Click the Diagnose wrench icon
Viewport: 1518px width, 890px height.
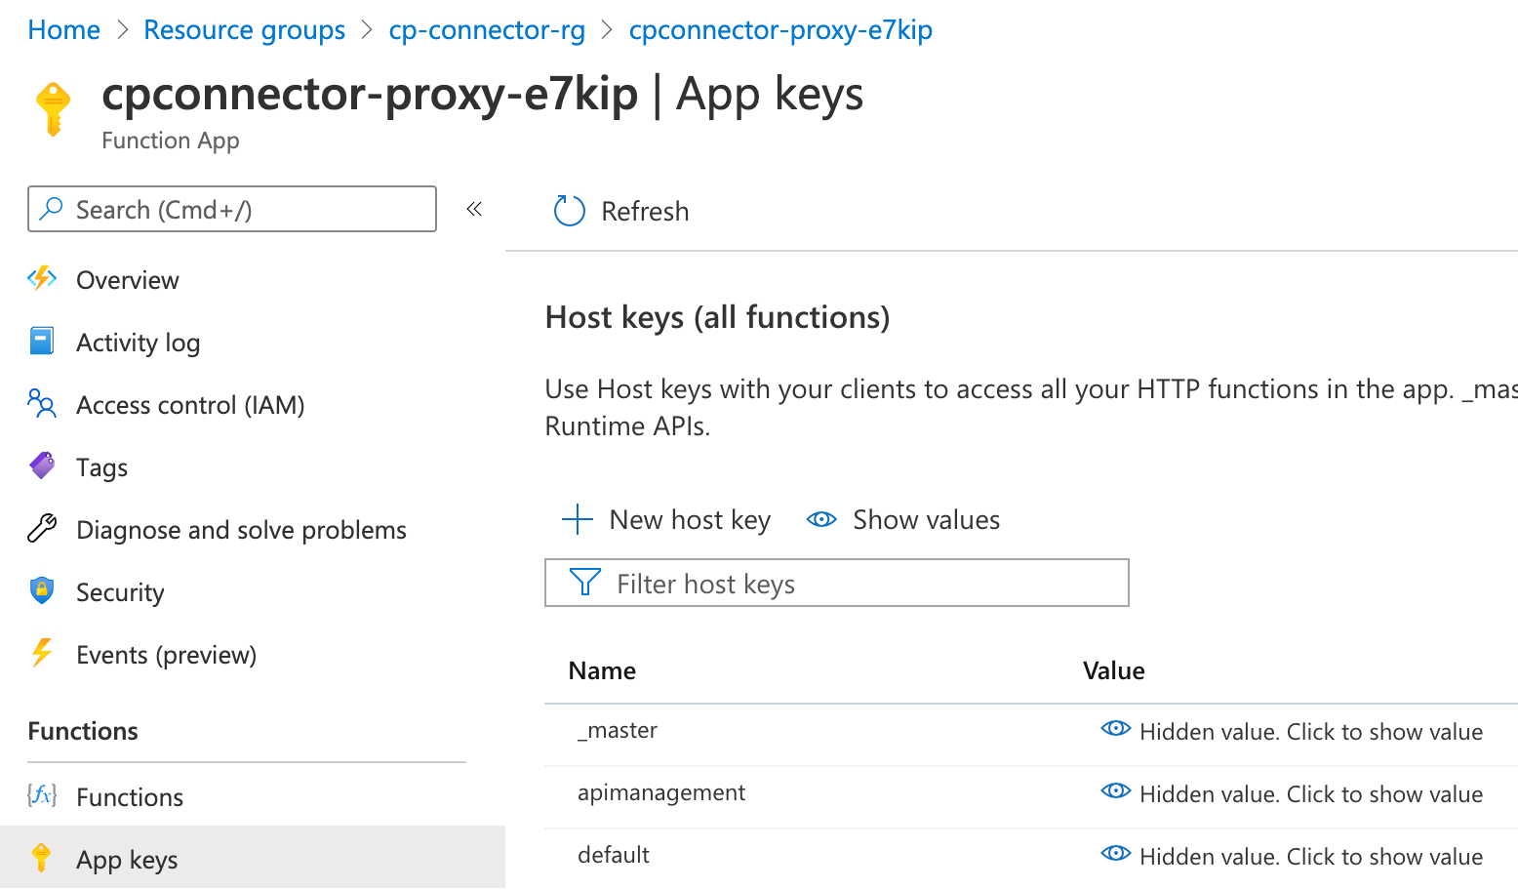click(x=42, y=528)
